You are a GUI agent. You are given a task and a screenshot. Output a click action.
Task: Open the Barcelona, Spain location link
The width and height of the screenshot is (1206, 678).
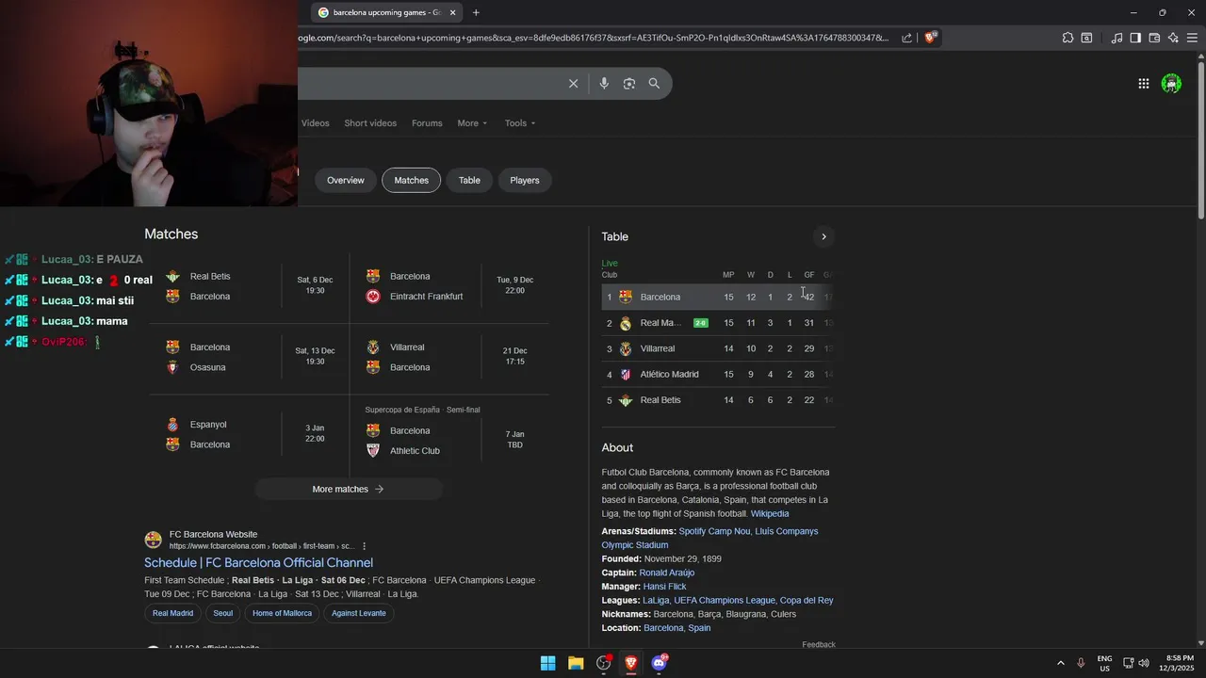tap(676, 628)
